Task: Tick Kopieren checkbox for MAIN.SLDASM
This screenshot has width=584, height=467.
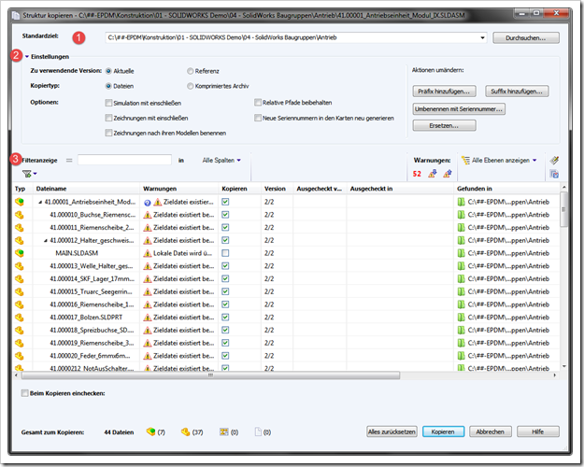Action: pos(225,253)
